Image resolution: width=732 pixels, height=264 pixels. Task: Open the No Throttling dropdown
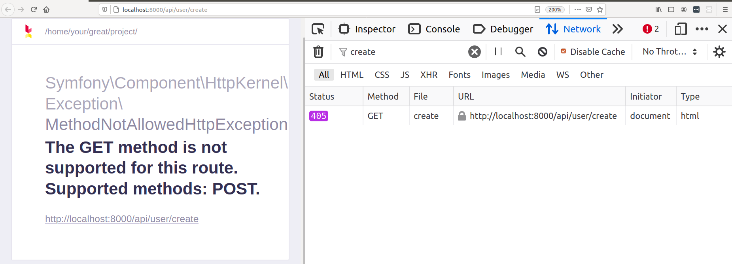670,52
